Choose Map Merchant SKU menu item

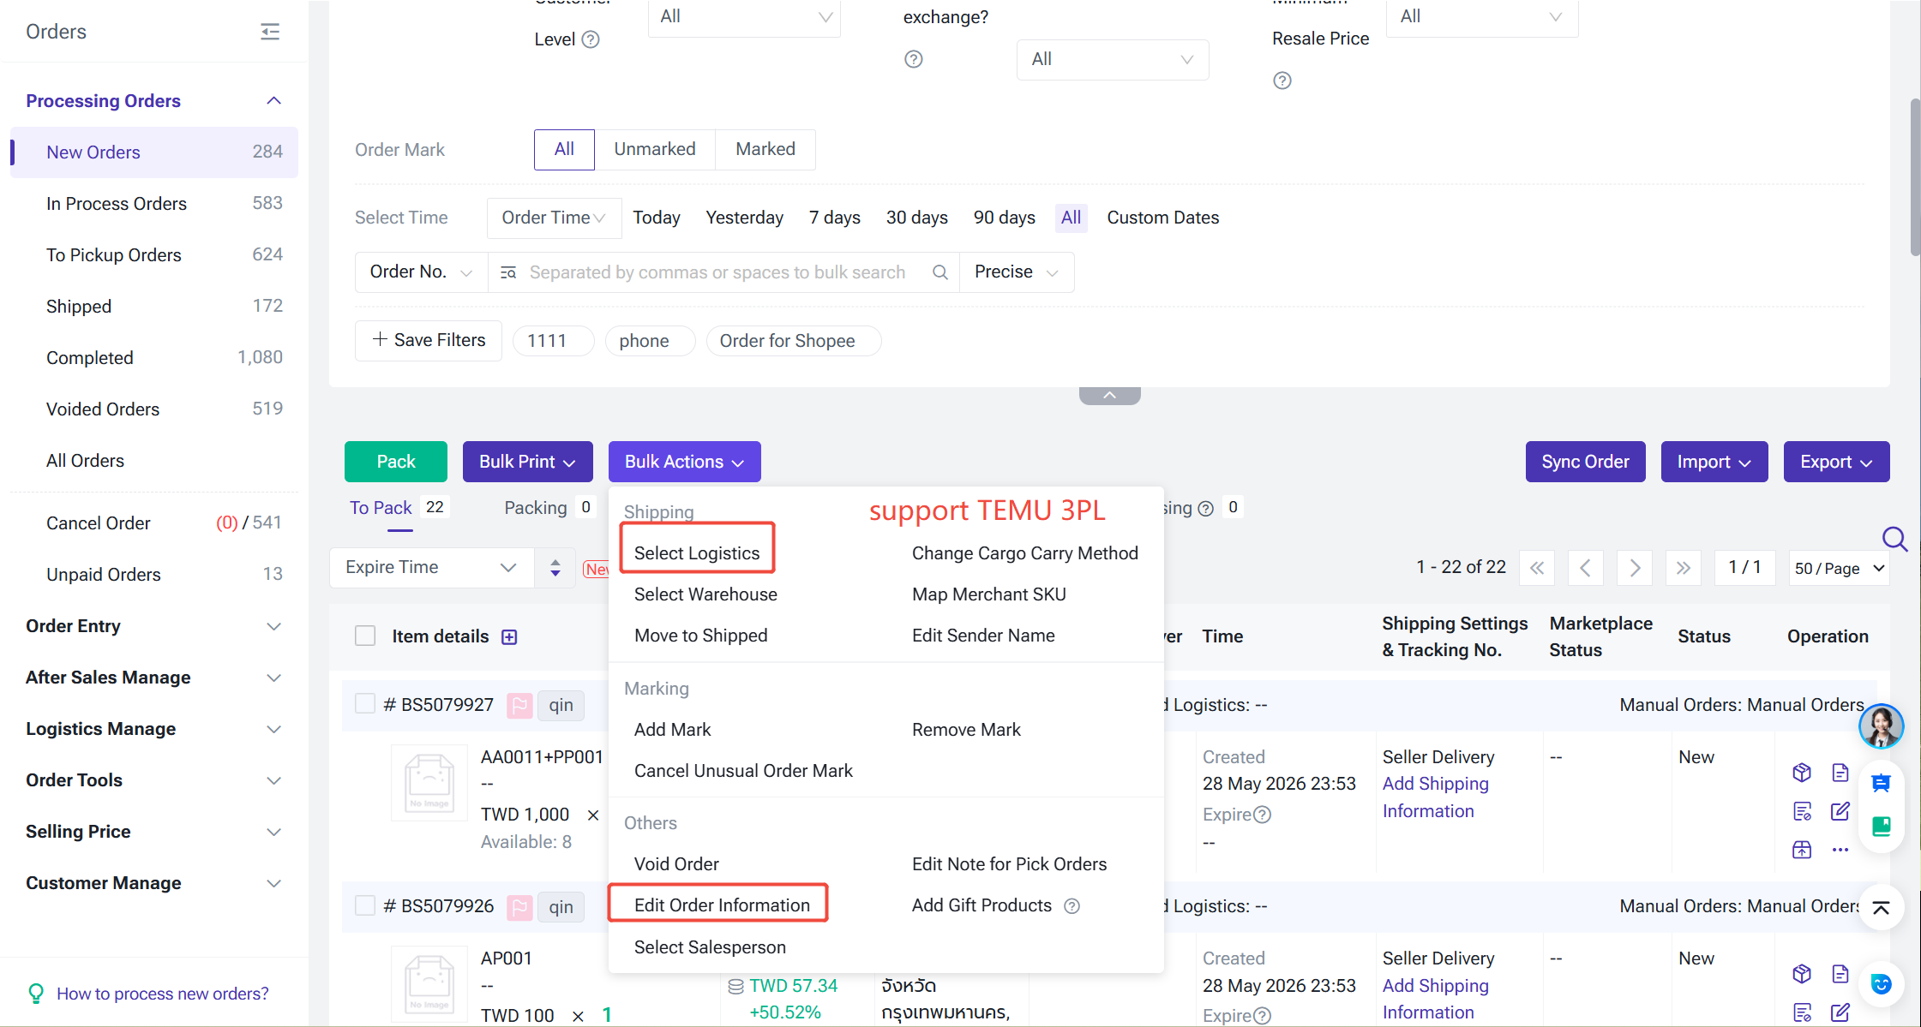coord(988,594)
